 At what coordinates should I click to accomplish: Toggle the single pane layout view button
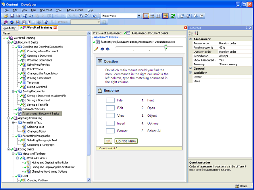tap(146, 16)
